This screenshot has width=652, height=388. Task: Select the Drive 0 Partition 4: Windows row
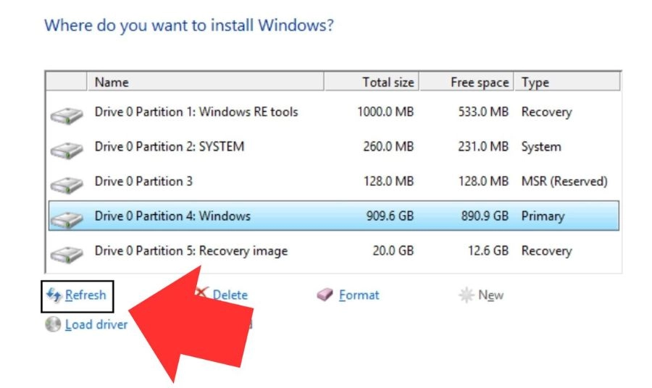(172, 216)
